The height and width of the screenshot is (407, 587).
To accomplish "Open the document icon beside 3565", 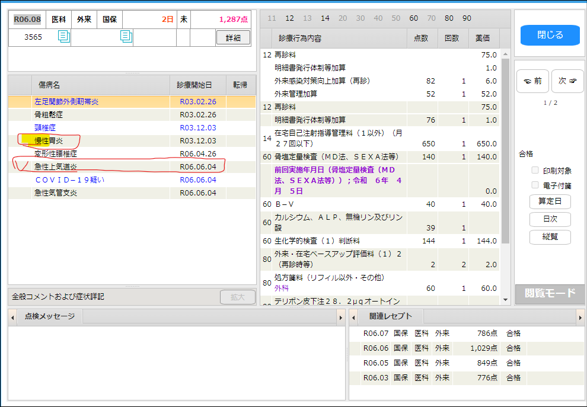I will (x=64, y=37).
